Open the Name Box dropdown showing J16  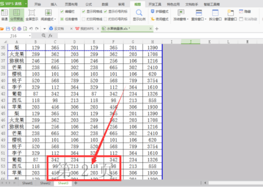point(30,36)
